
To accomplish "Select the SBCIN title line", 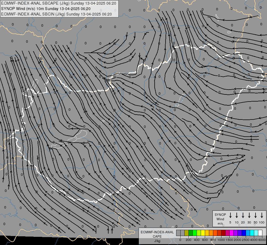I will pyautogui.click(x=56, y=14).
